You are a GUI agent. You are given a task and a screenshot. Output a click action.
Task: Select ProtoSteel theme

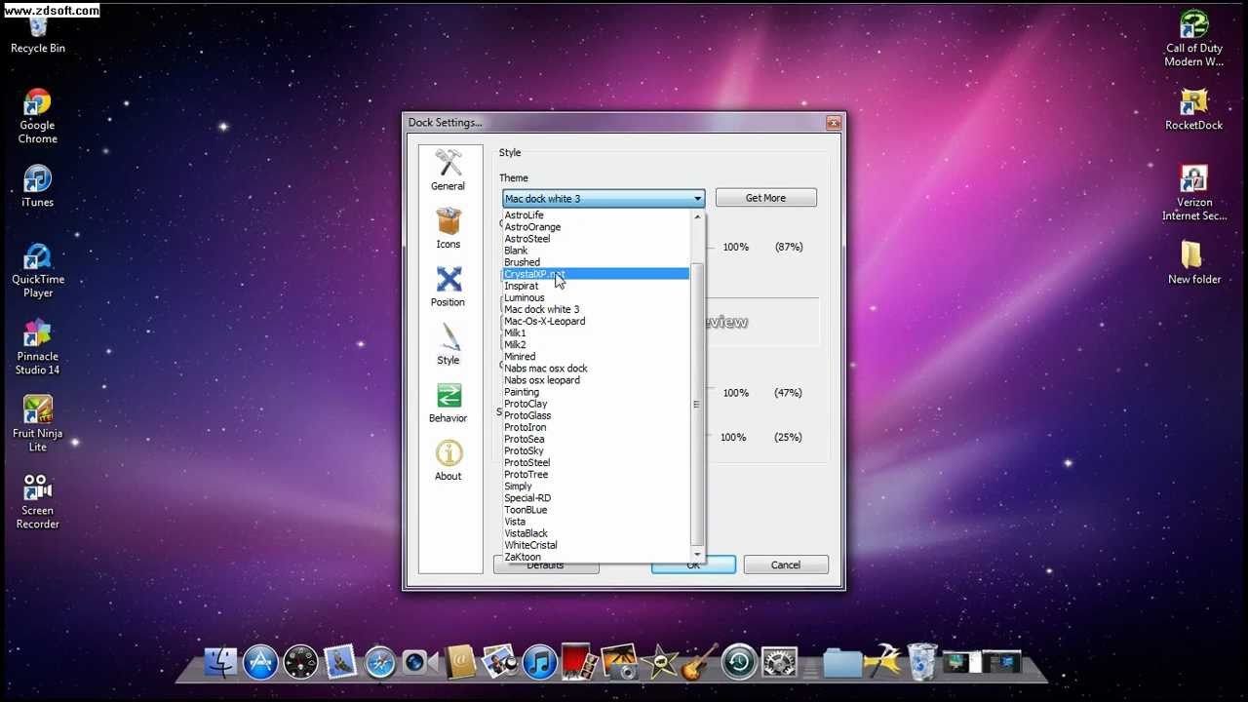coord(596,462)
